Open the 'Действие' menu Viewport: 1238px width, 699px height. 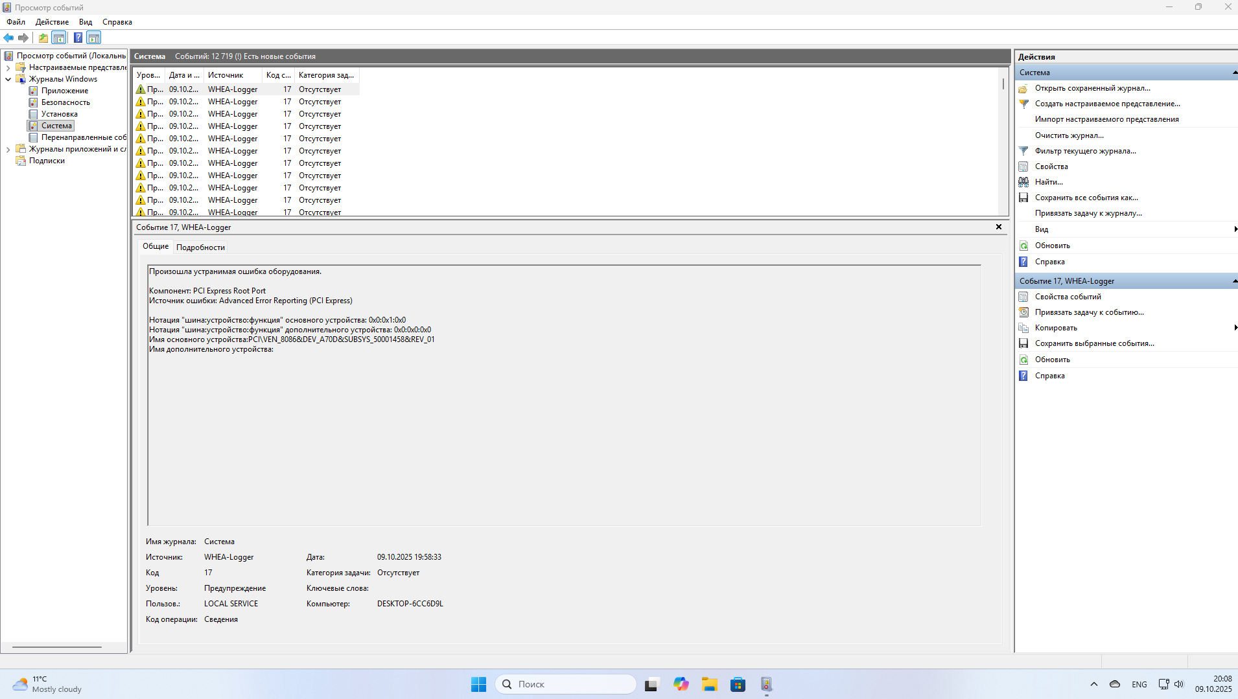pyautogui.click(x=52, y=22)
